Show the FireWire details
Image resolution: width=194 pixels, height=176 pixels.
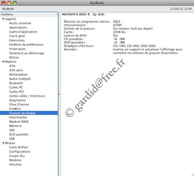15,109
